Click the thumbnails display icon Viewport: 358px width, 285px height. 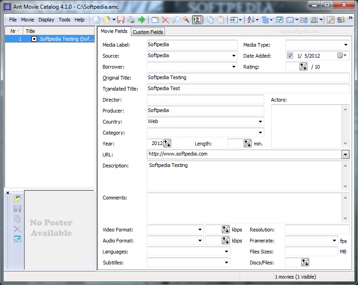pos(304,20)
